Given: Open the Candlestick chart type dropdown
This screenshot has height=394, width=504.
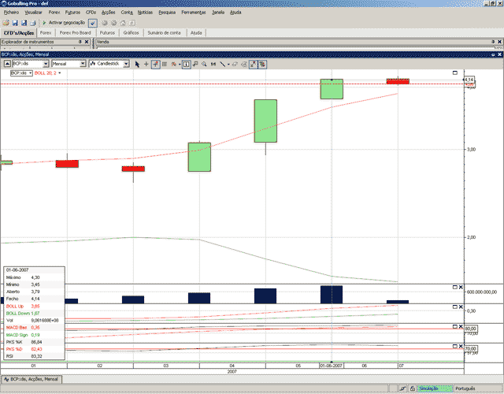Looking at the screenshot, I should 126,64.
